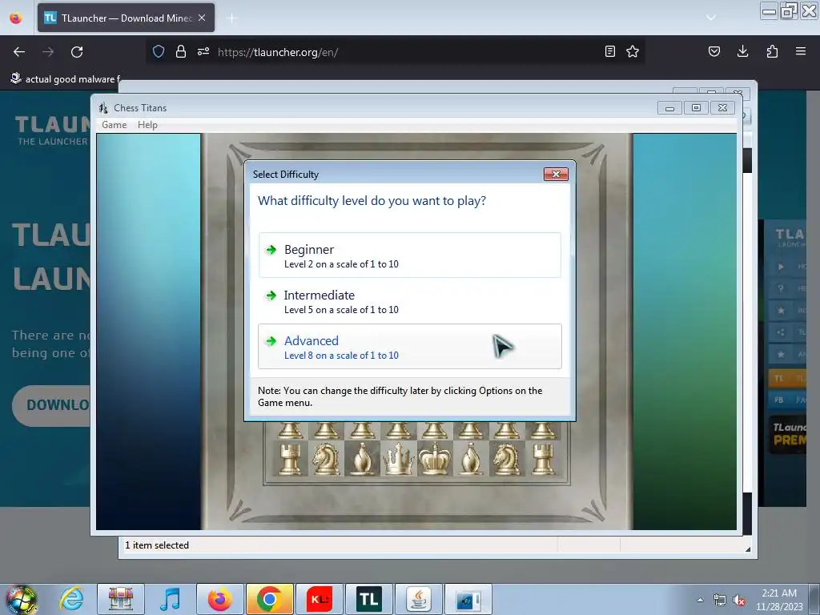Screen dimensions: 820x615
Task: Switch to Firefox in the taskbar
Action: pos(219,599)
